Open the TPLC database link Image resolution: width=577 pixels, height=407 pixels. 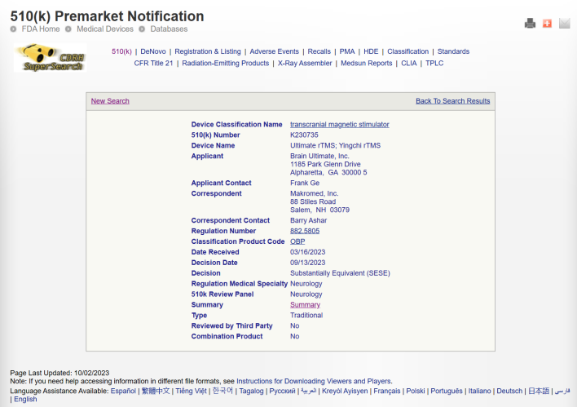434,63
